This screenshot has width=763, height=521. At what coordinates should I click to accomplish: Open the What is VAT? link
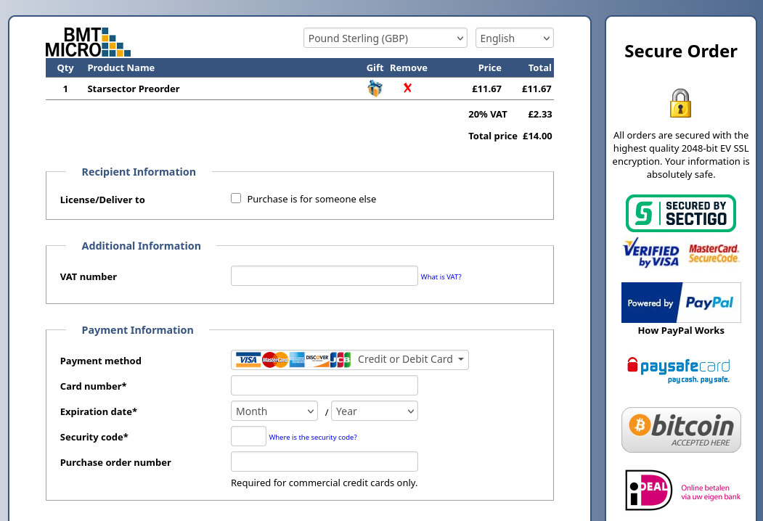click(441, 276)
